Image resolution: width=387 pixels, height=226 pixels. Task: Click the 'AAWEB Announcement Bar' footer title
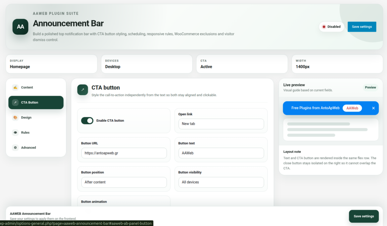[30, 214]
